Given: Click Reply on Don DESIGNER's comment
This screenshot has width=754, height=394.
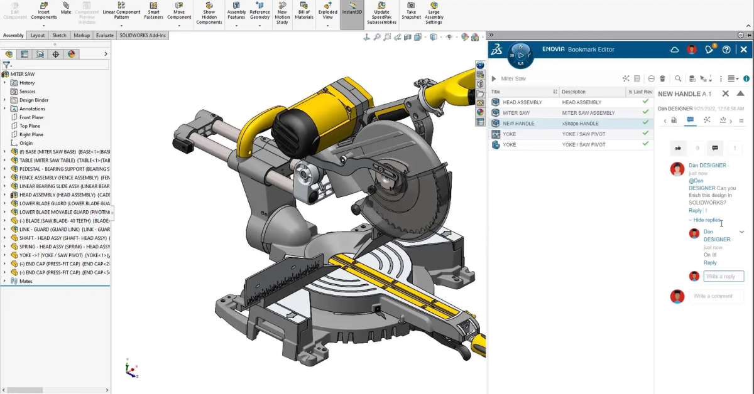Looking at the screenshot, I should coord(709,262).
